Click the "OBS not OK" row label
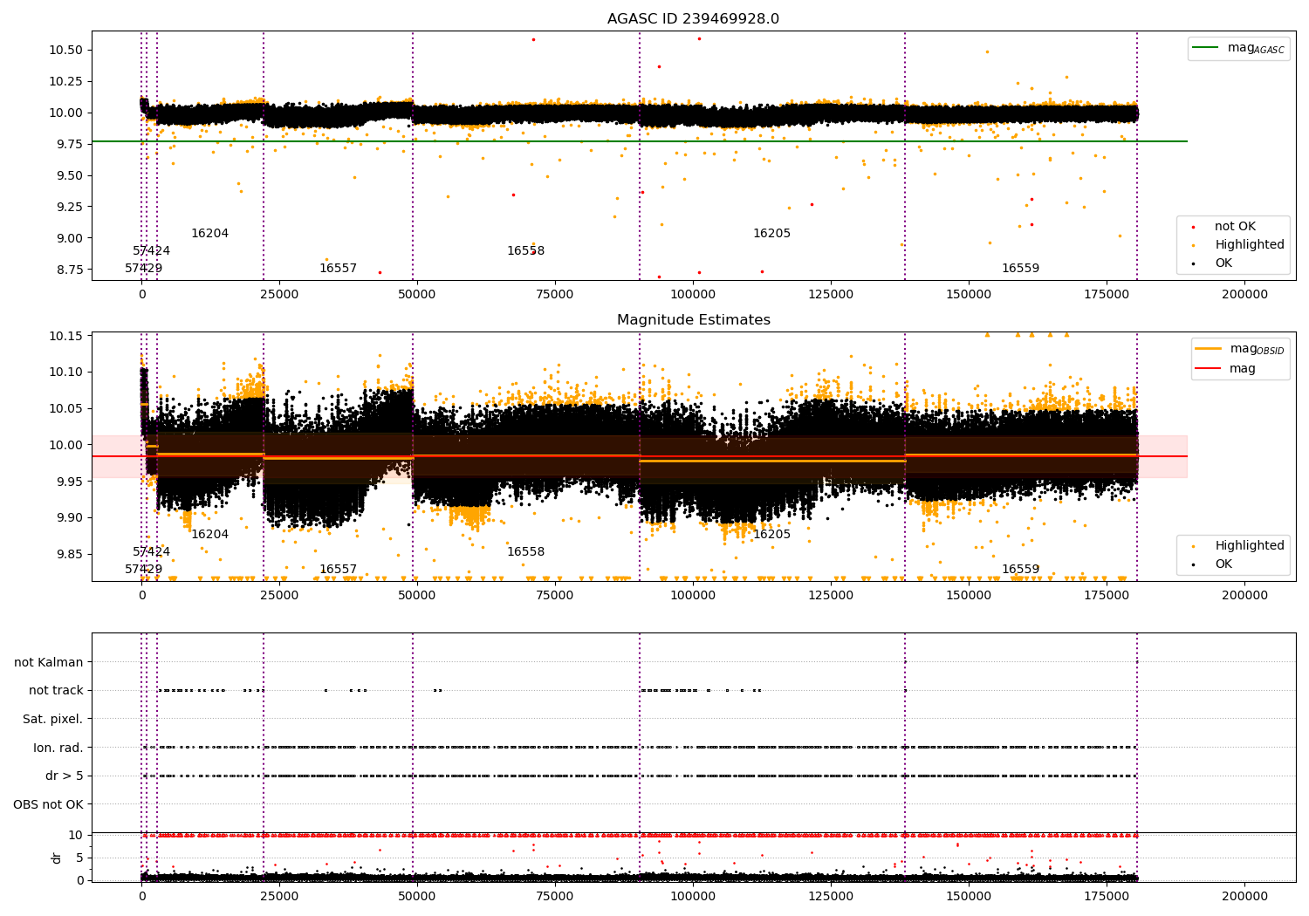The height and width of the screenshot is (916, 1309). click(x=48, y=804)
